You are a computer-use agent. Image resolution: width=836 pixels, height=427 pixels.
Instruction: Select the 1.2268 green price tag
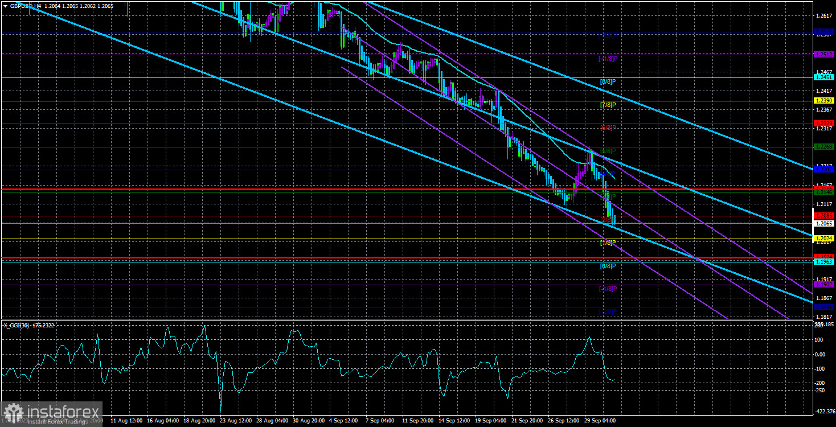[x=824, y=147]
